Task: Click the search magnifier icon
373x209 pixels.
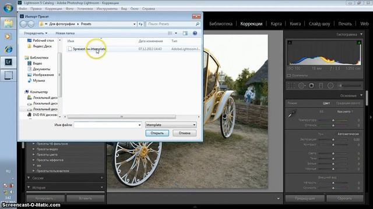Action: (x=198, y=24)
